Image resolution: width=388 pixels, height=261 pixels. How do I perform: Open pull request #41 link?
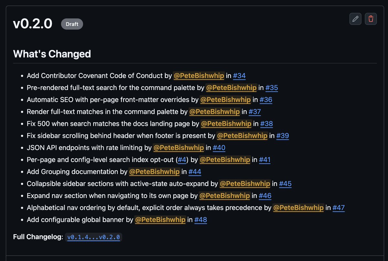point(264,159)
